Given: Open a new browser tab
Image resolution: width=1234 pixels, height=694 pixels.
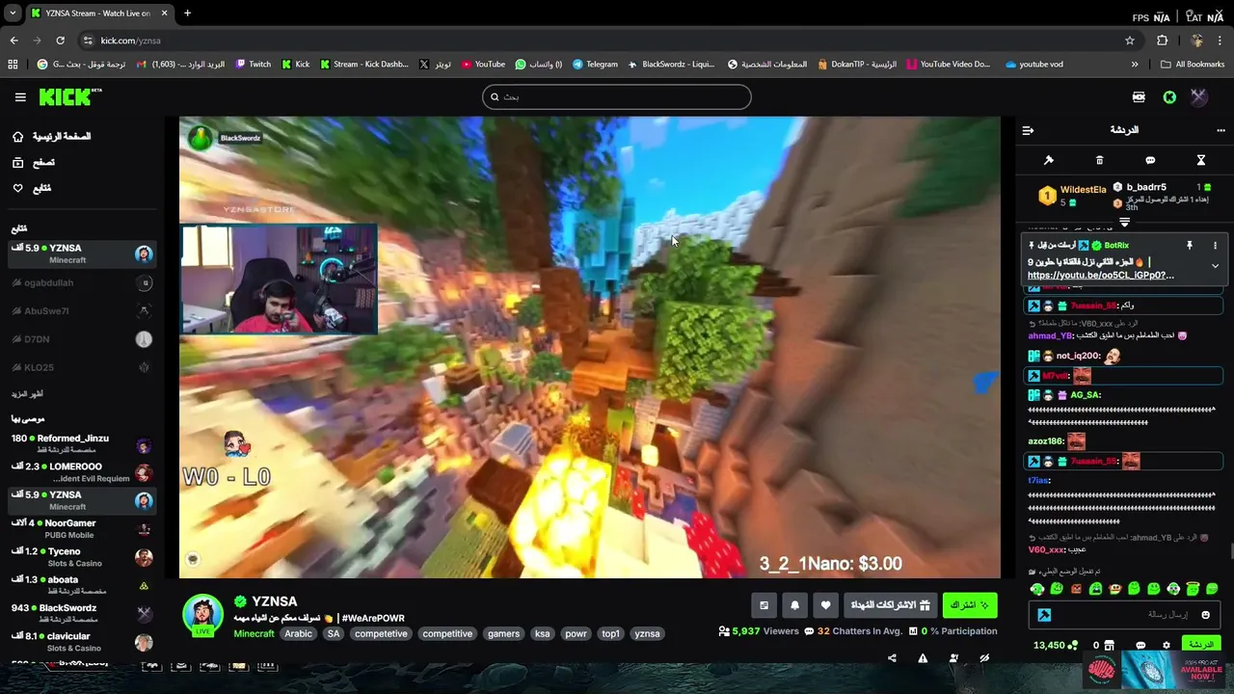Looking at the screenshot, I should click(x=187, y=13).
